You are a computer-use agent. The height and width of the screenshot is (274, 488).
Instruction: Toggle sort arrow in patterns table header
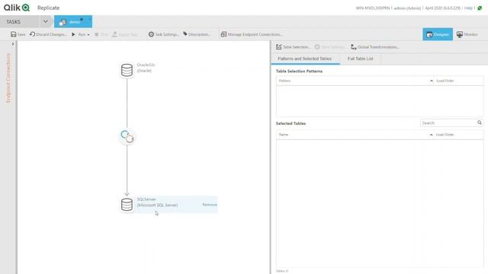coord(432,81)
